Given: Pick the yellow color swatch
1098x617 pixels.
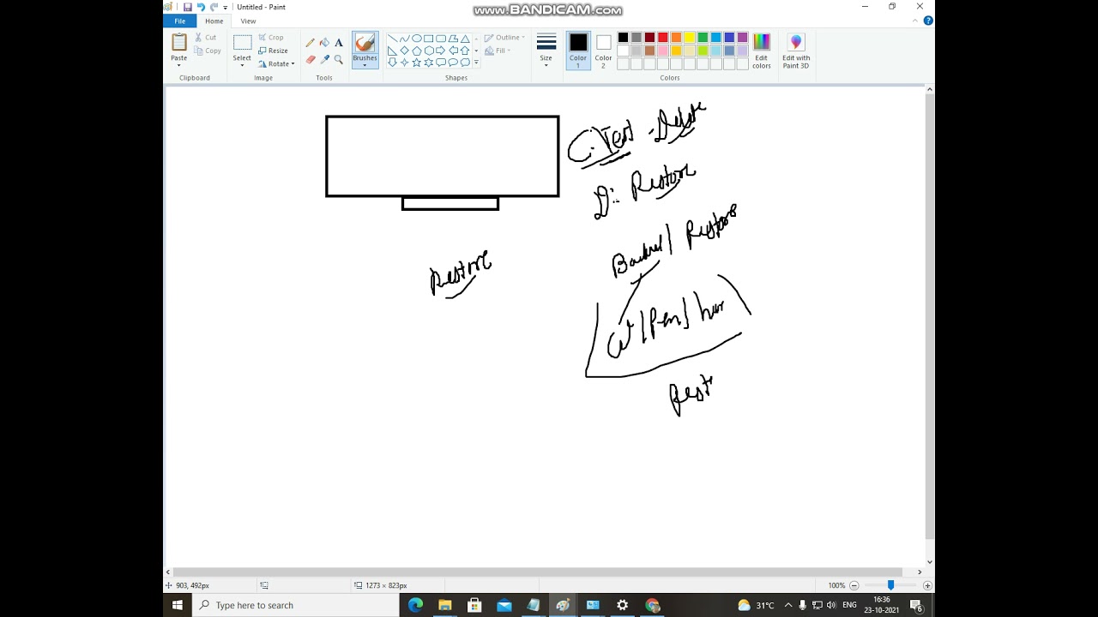Looking at the screenshot, I should [689, 38].
